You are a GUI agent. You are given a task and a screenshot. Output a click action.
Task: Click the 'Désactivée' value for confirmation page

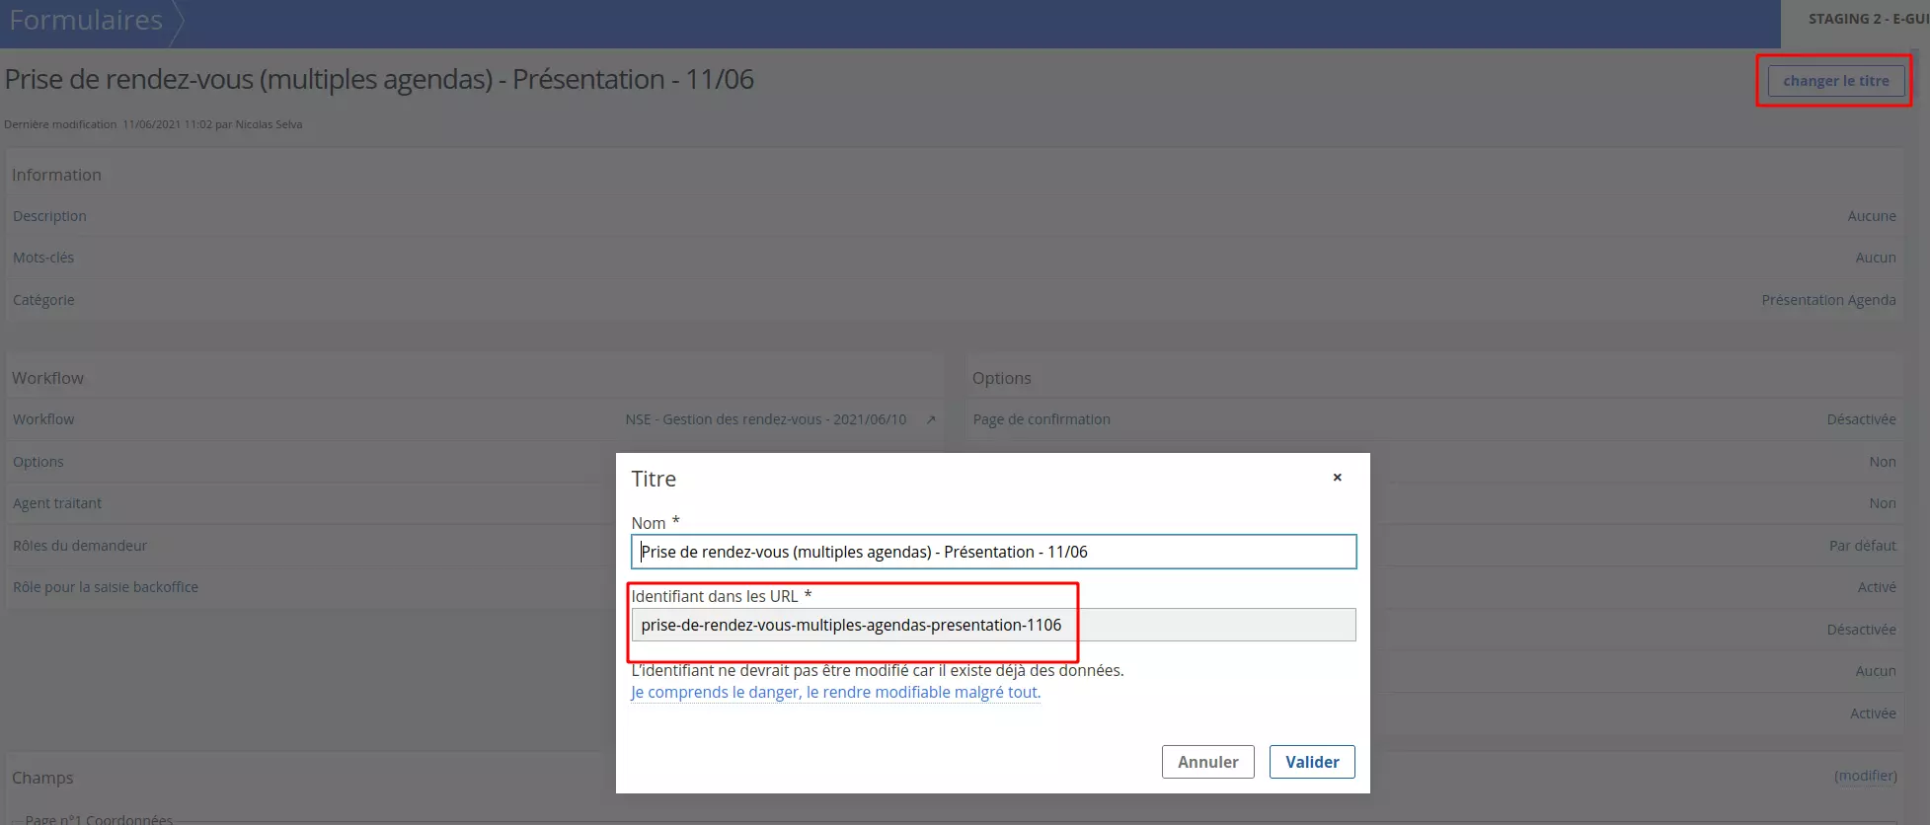click(x=1861, y=419)
